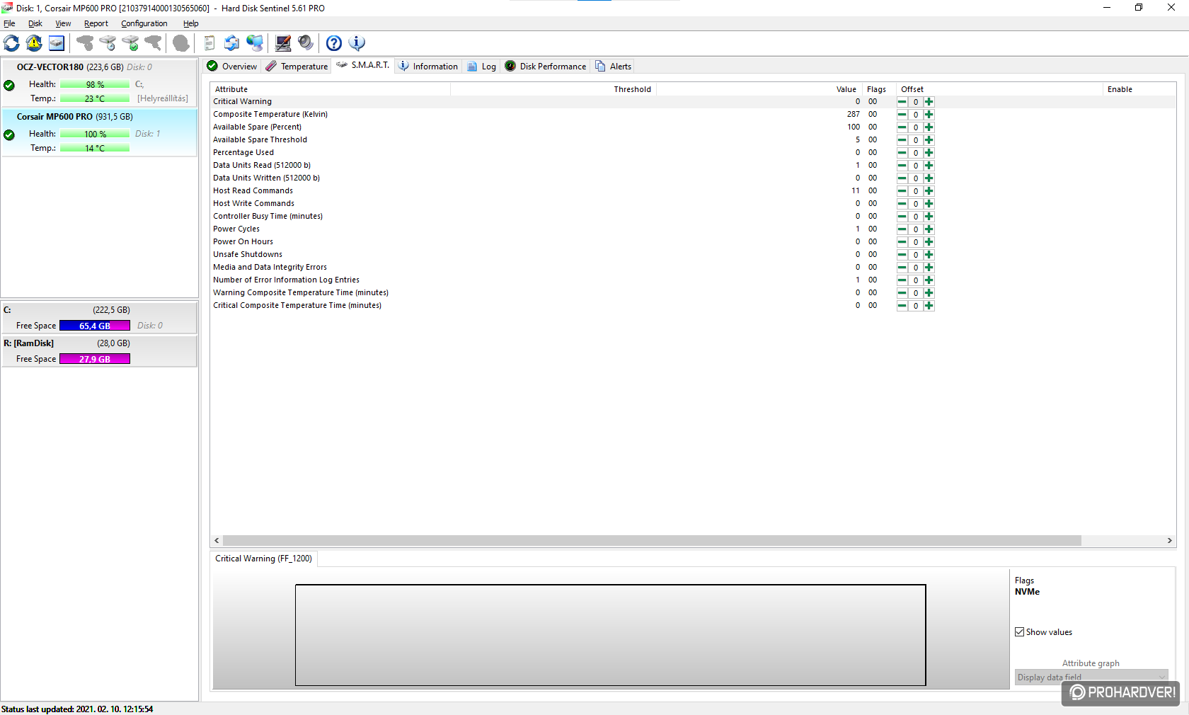Increase offset for Host Read Commands
Screen dimensions: 1189x715
(x=929, y=191)
